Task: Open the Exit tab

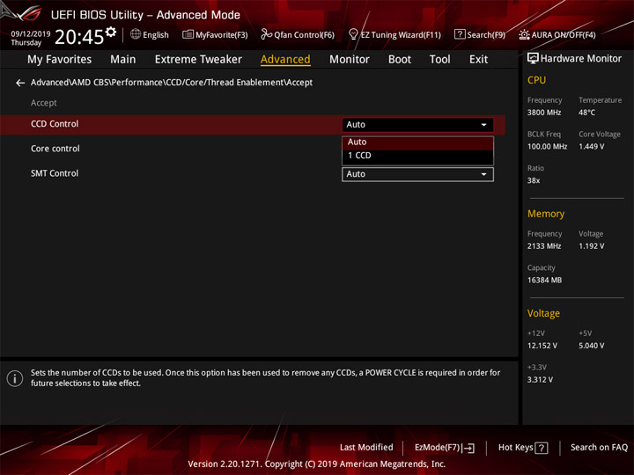Action: pos(478,60)
